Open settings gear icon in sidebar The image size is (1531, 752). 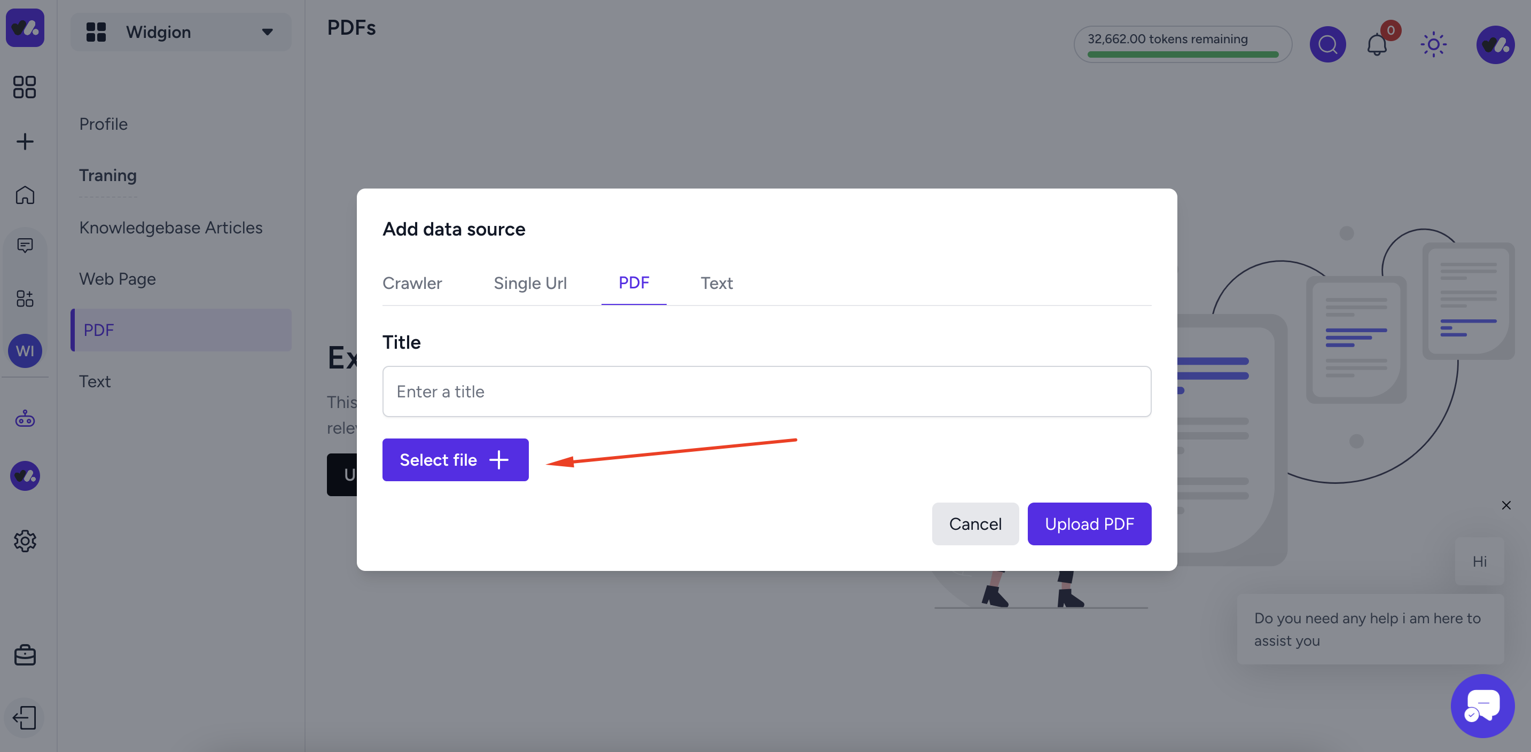(25, 540)
